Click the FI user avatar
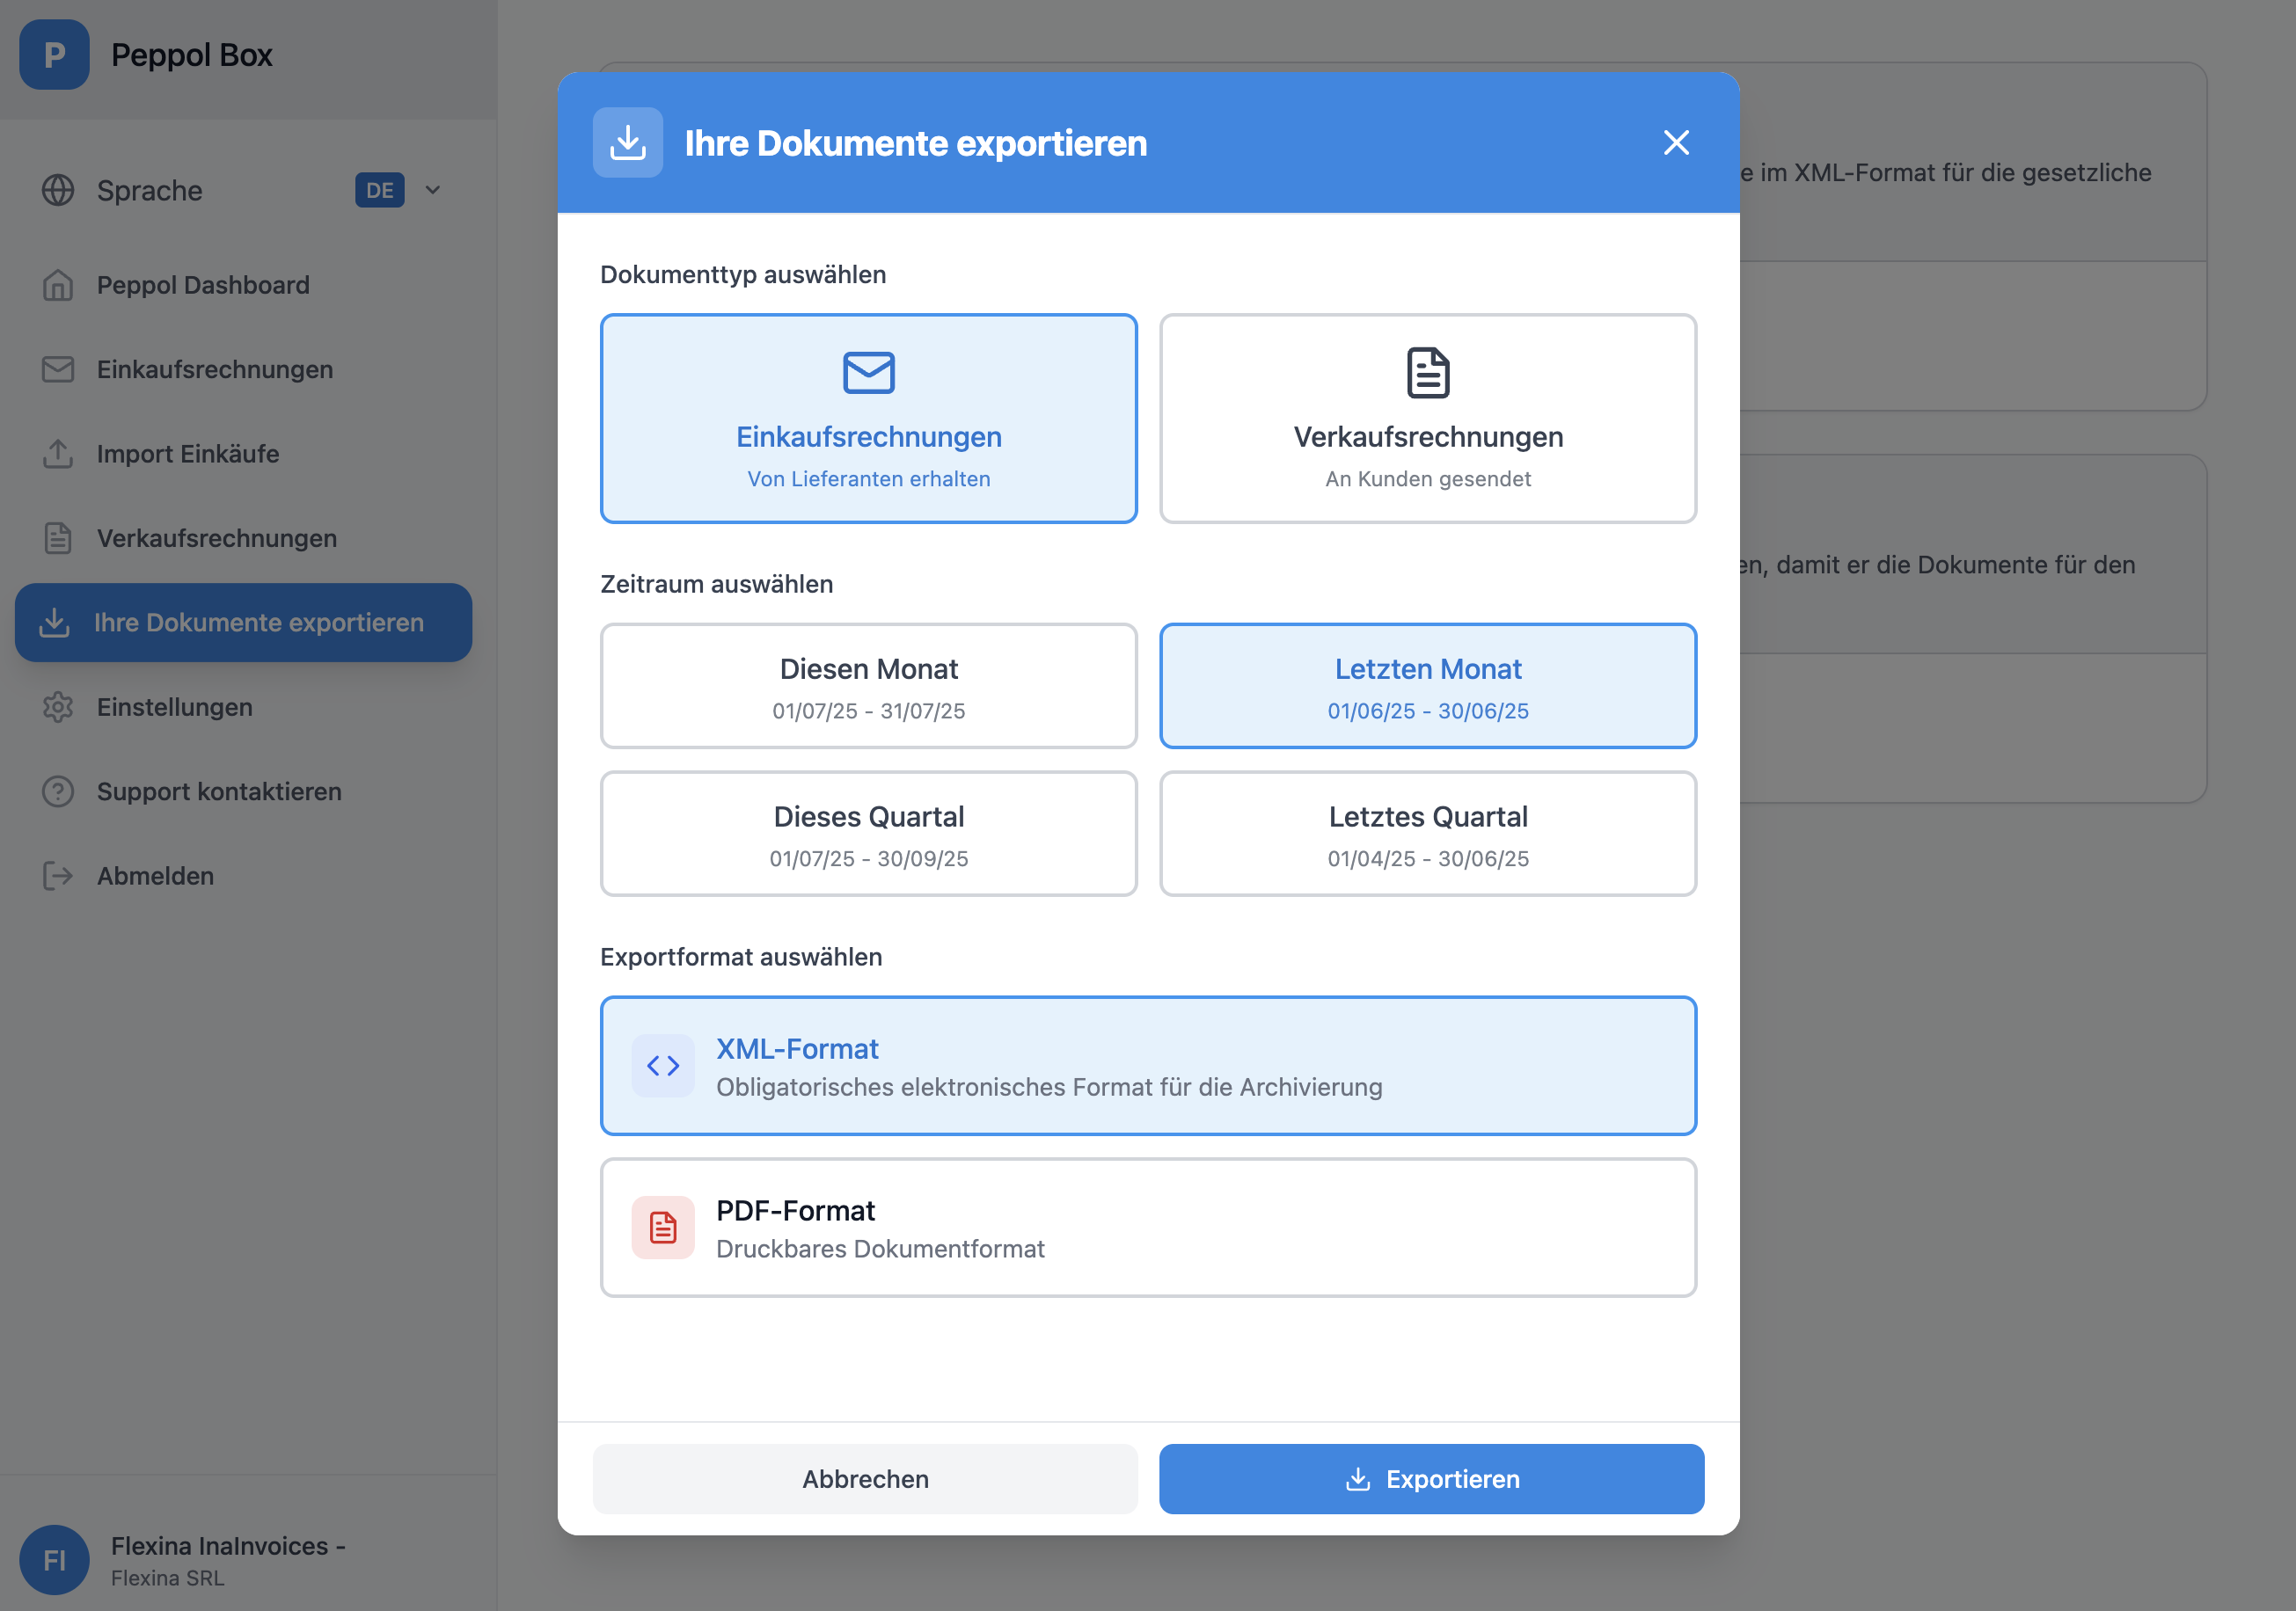The image size is (2296, 1611). [54, 1559]
